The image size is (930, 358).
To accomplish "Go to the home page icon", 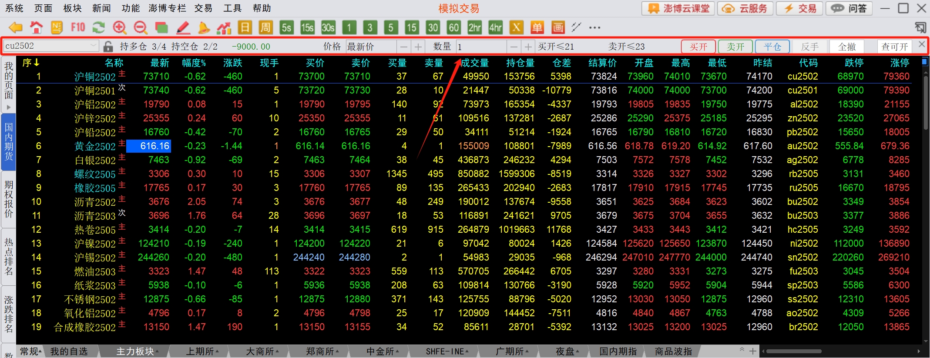I will [x=36, y=27].
